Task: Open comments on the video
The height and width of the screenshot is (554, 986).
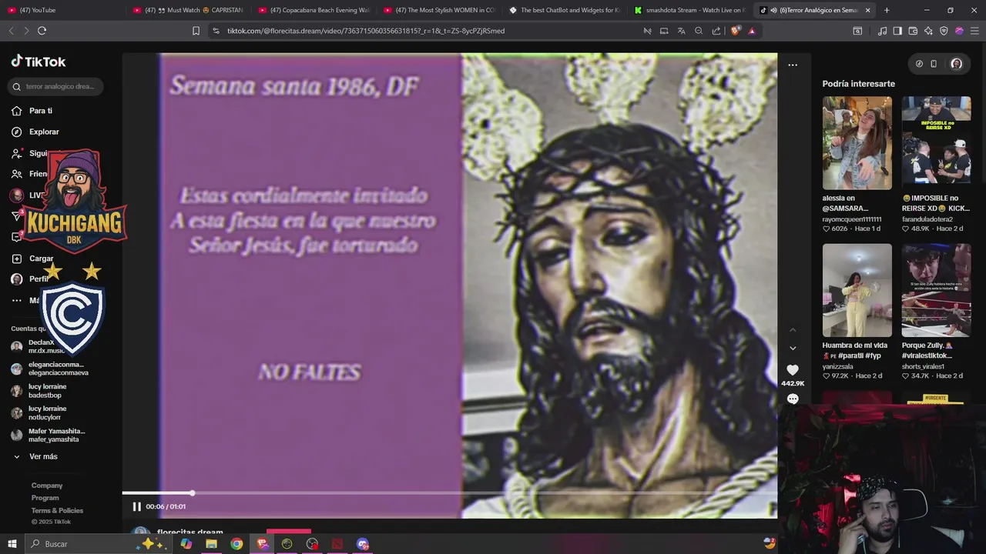Action: coord(793,399)
